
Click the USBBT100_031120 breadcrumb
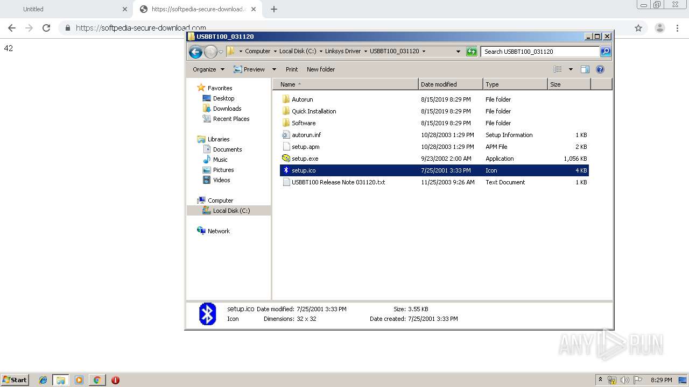394,52
